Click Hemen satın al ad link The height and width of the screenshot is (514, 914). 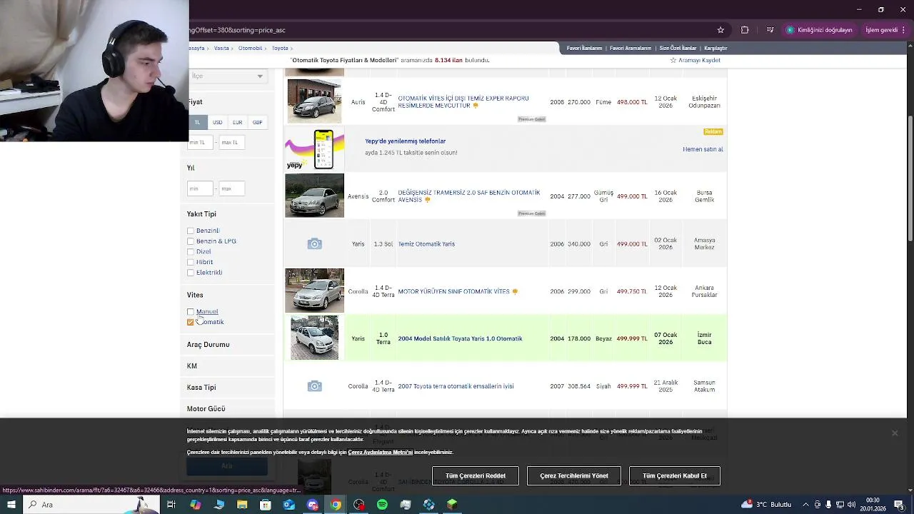click(703, 149)
